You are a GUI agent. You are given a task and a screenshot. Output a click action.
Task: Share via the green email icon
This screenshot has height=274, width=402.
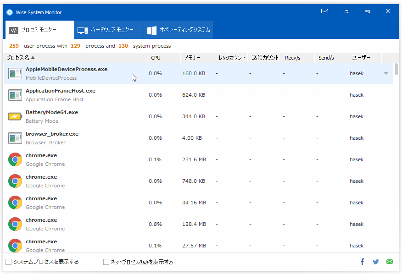[x=390, y=262]
